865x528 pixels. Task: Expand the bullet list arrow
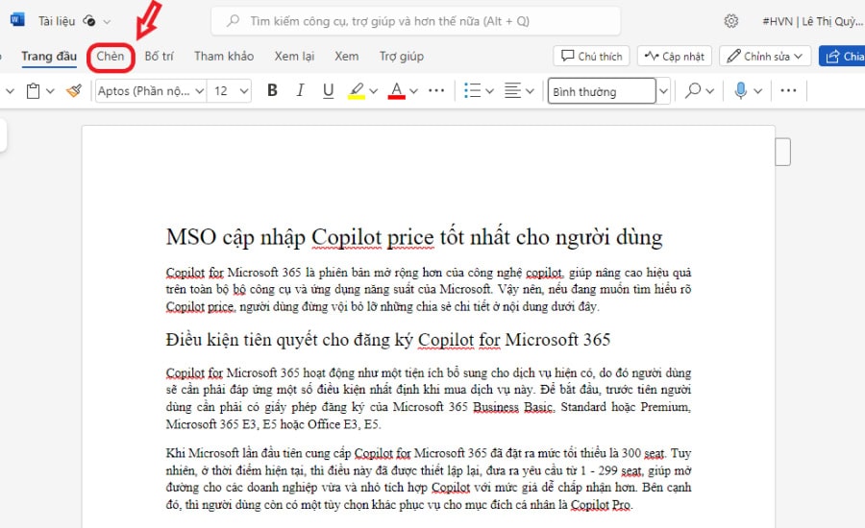click(489, 91)
